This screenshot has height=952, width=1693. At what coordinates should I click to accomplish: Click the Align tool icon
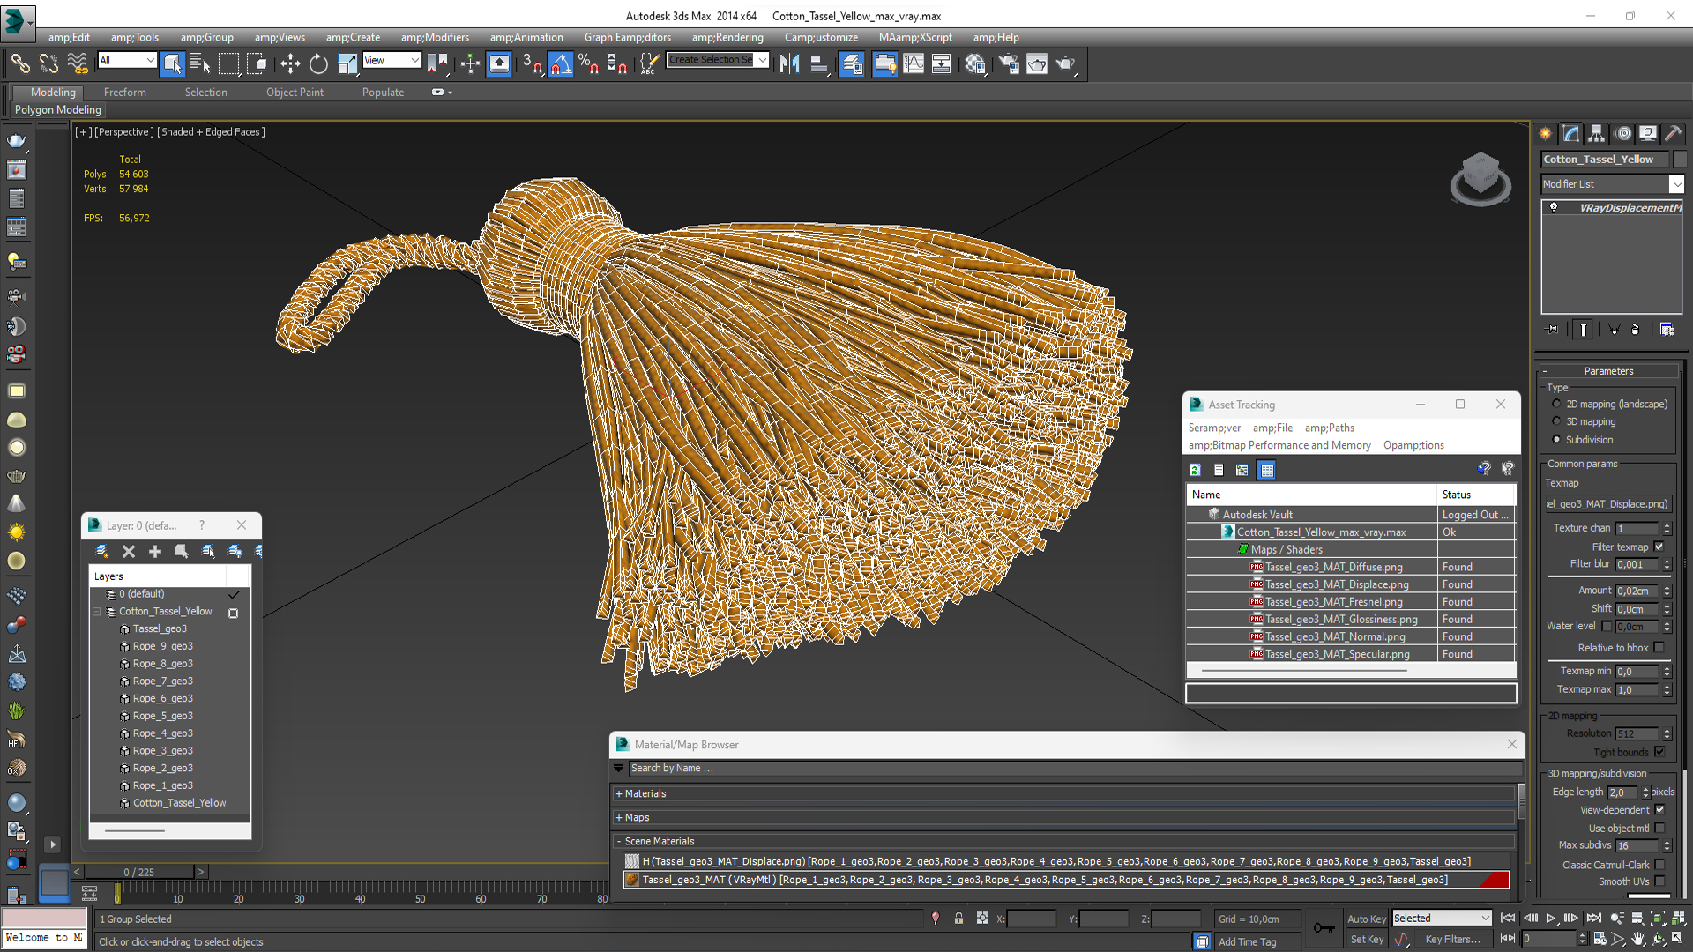click(819, 63)
